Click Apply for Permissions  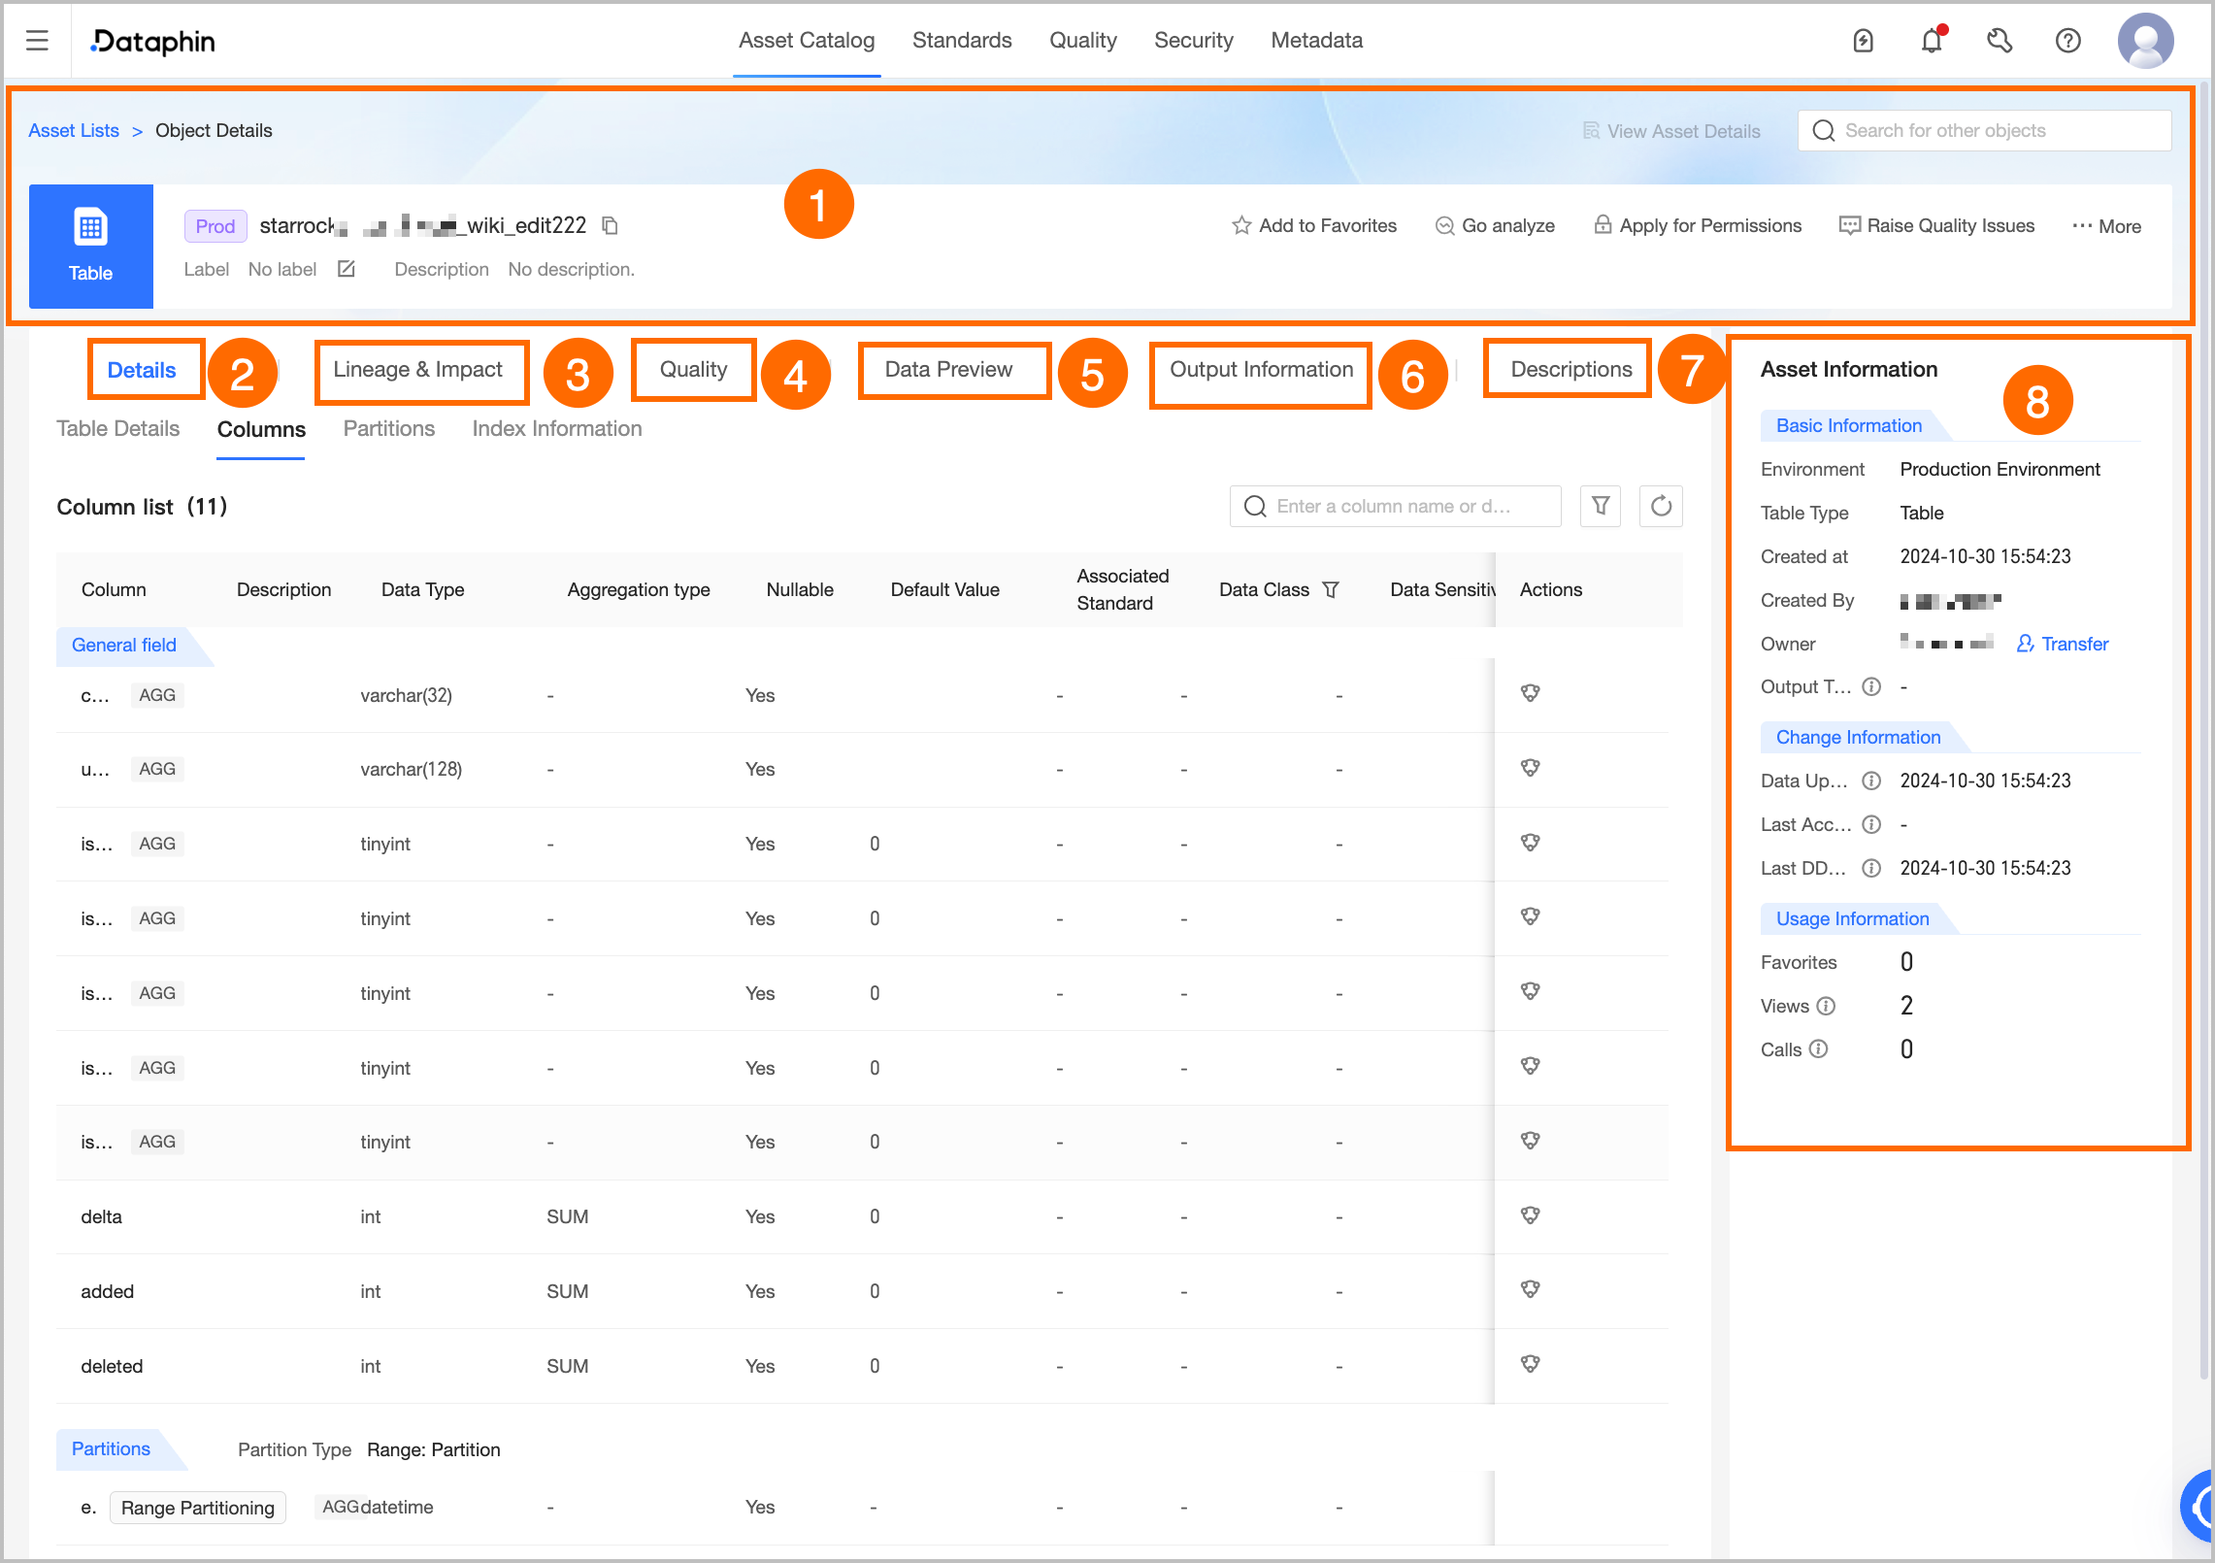click(1698, 225)
